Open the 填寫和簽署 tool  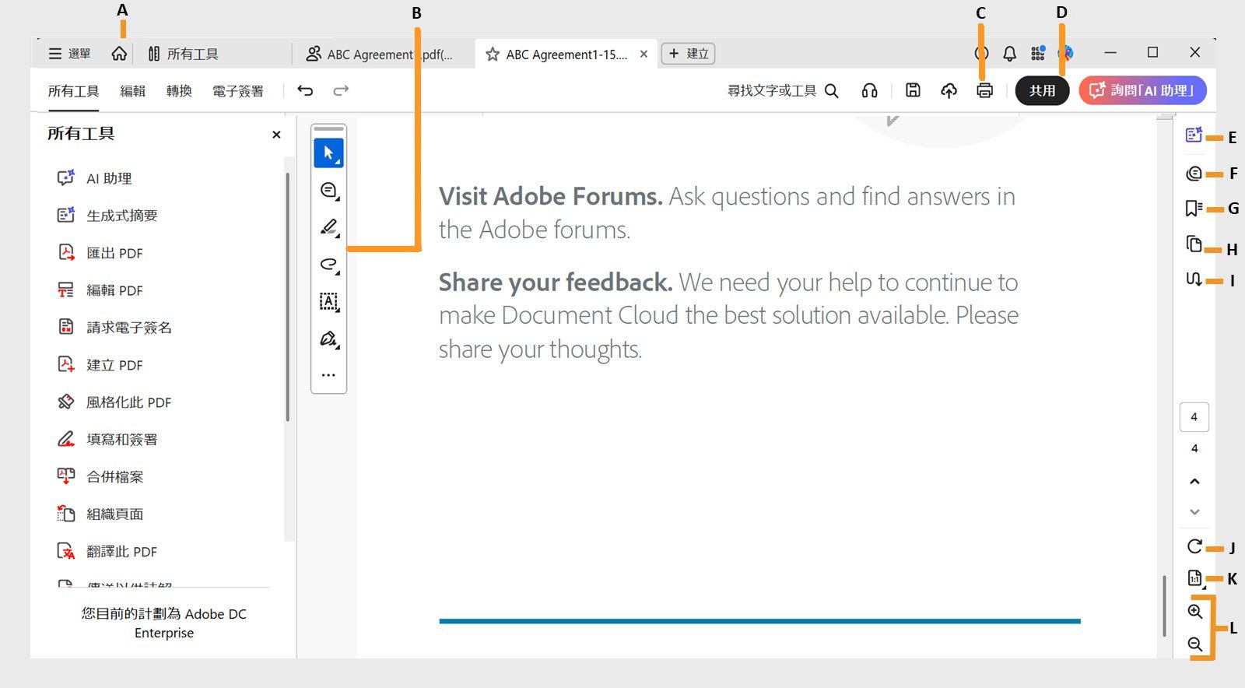click(107, 440)
